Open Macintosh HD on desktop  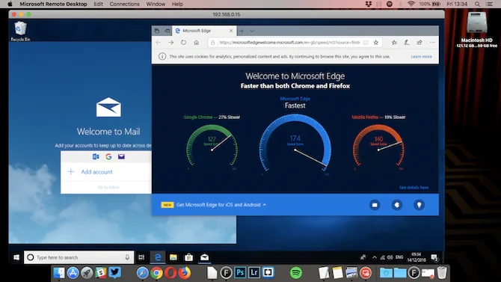(x=477, y=30)
